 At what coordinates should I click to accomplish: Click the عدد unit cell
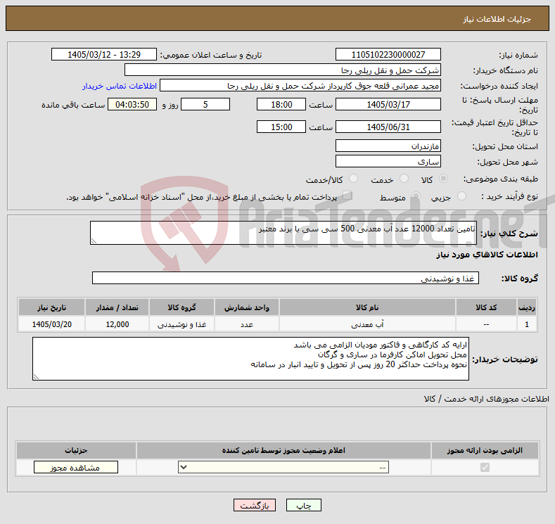pyautogui.click(x=246, y=324)
